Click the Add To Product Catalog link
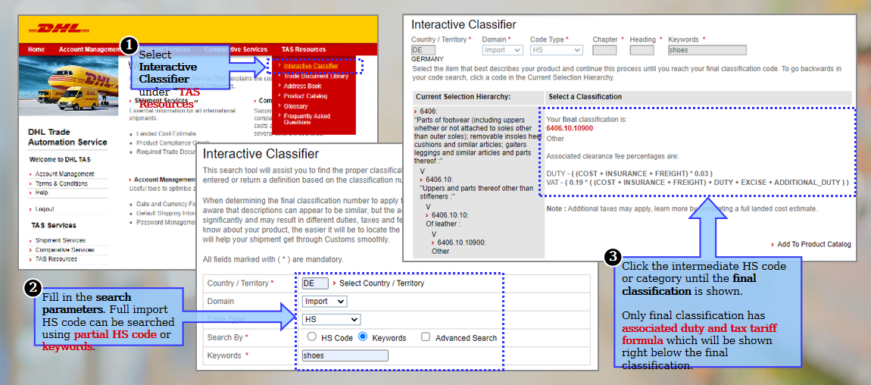Image resolution: width=871 pixels, height=385 pixels. [x=814, y=244]
